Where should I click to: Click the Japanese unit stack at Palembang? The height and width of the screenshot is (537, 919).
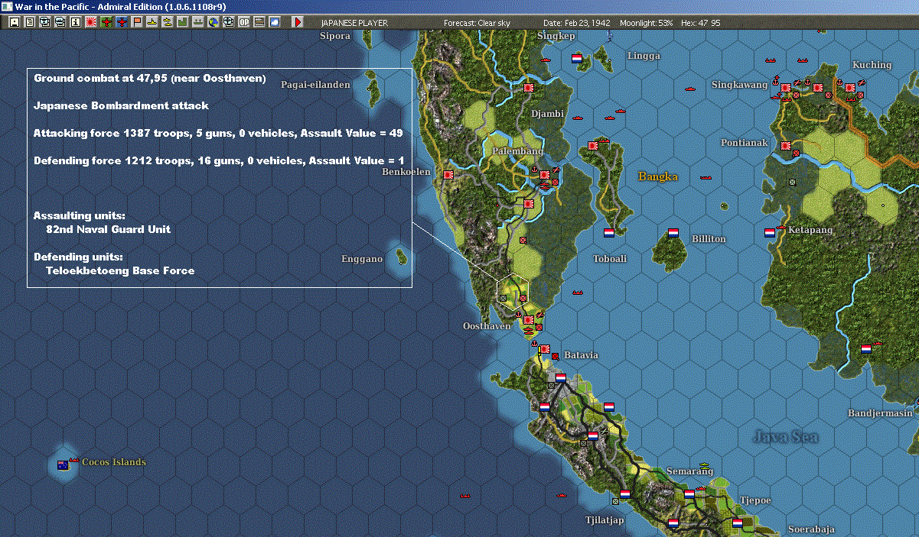point(545,175)
